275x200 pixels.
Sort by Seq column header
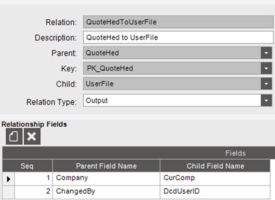coord(27,166)
